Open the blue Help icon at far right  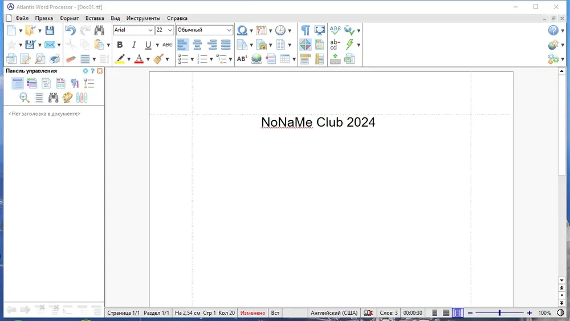click(x=553, y=31)
